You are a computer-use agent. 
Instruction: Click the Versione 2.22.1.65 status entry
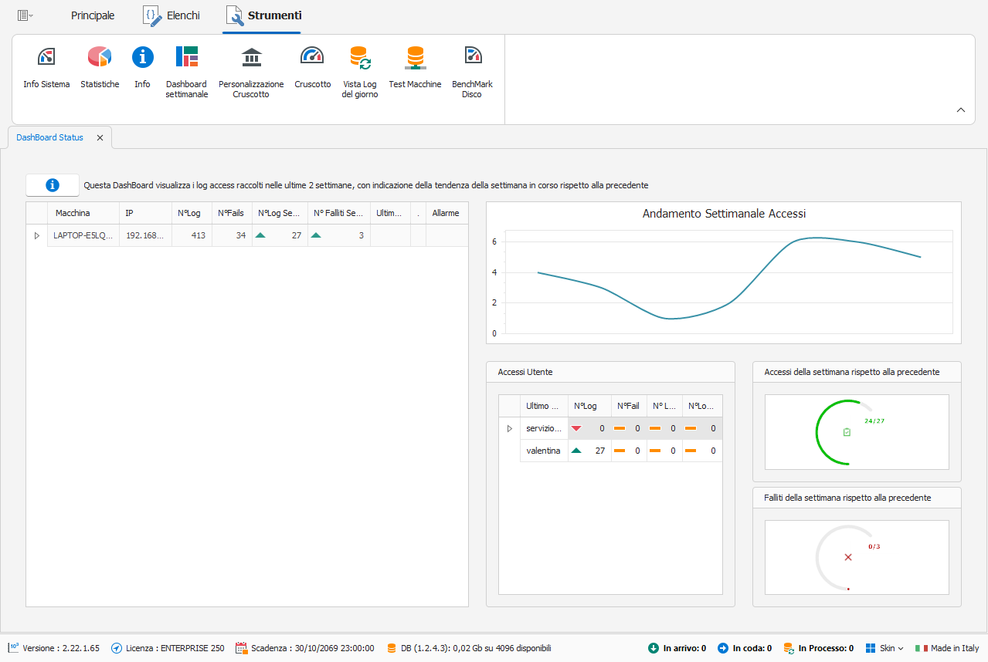pyautogui.click(x=54, y=648)
